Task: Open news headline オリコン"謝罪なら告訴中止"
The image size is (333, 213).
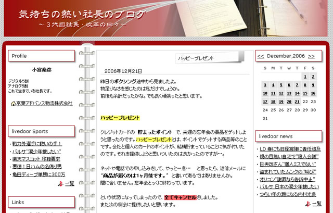Action: point(287,180)
